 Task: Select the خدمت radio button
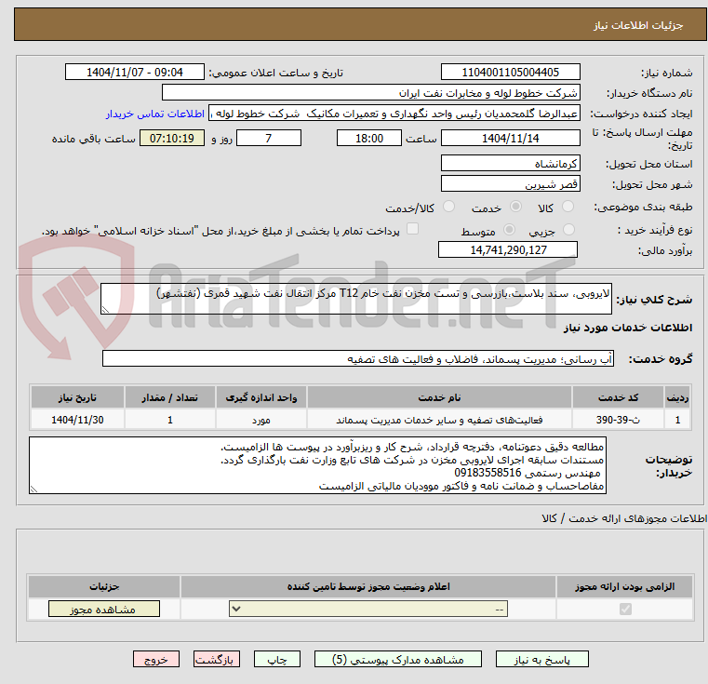[x=515, y=207]
